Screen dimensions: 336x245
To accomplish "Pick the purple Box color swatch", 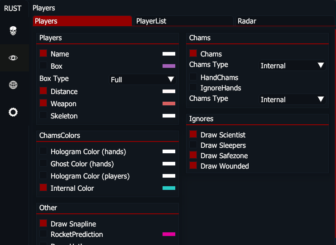I will click(169, 66).
